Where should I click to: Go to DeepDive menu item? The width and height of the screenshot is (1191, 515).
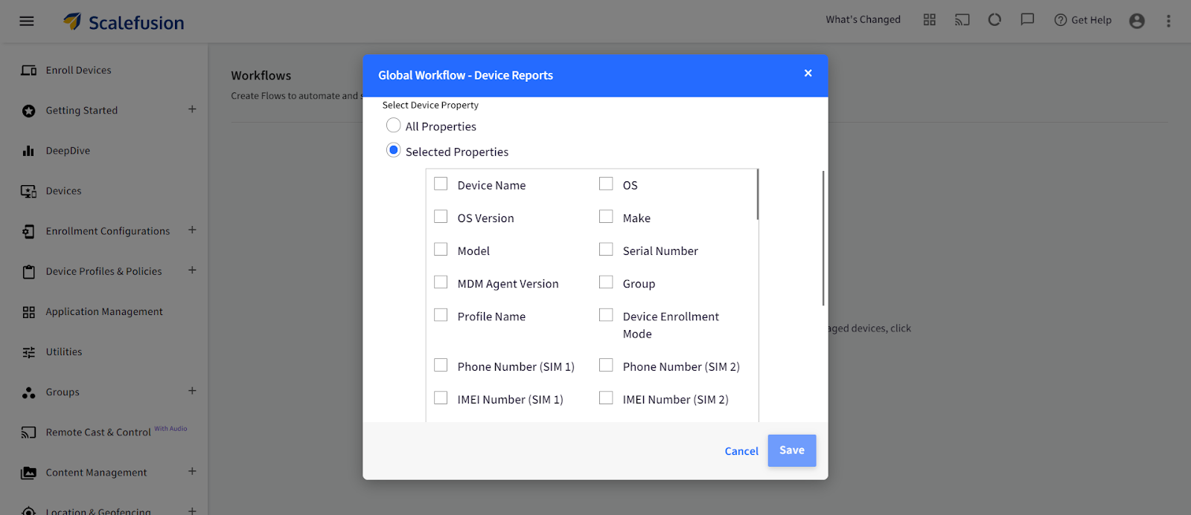[x=68, y=151]
